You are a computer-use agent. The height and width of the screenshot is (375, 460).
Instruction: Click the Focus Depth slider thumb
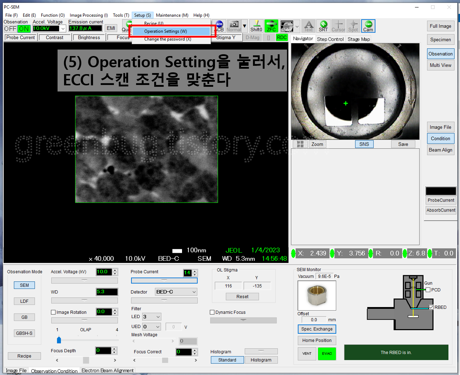click(x=86, y=360)
